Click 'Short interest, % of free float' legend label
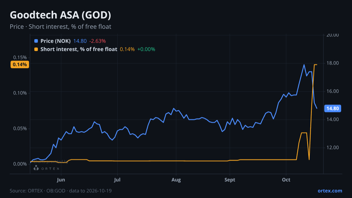This screenshot has width=352, height=198. [79, 49]
